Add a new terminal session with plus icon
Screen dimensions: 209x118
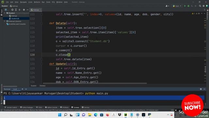pyautogui.click(x=23, y=89)
